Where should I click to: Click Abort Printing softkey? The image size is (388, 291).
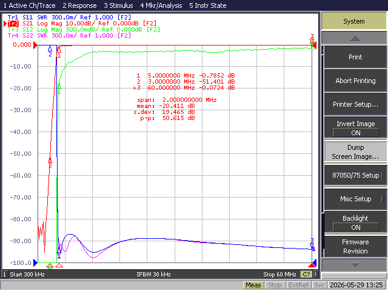(355, 81)
